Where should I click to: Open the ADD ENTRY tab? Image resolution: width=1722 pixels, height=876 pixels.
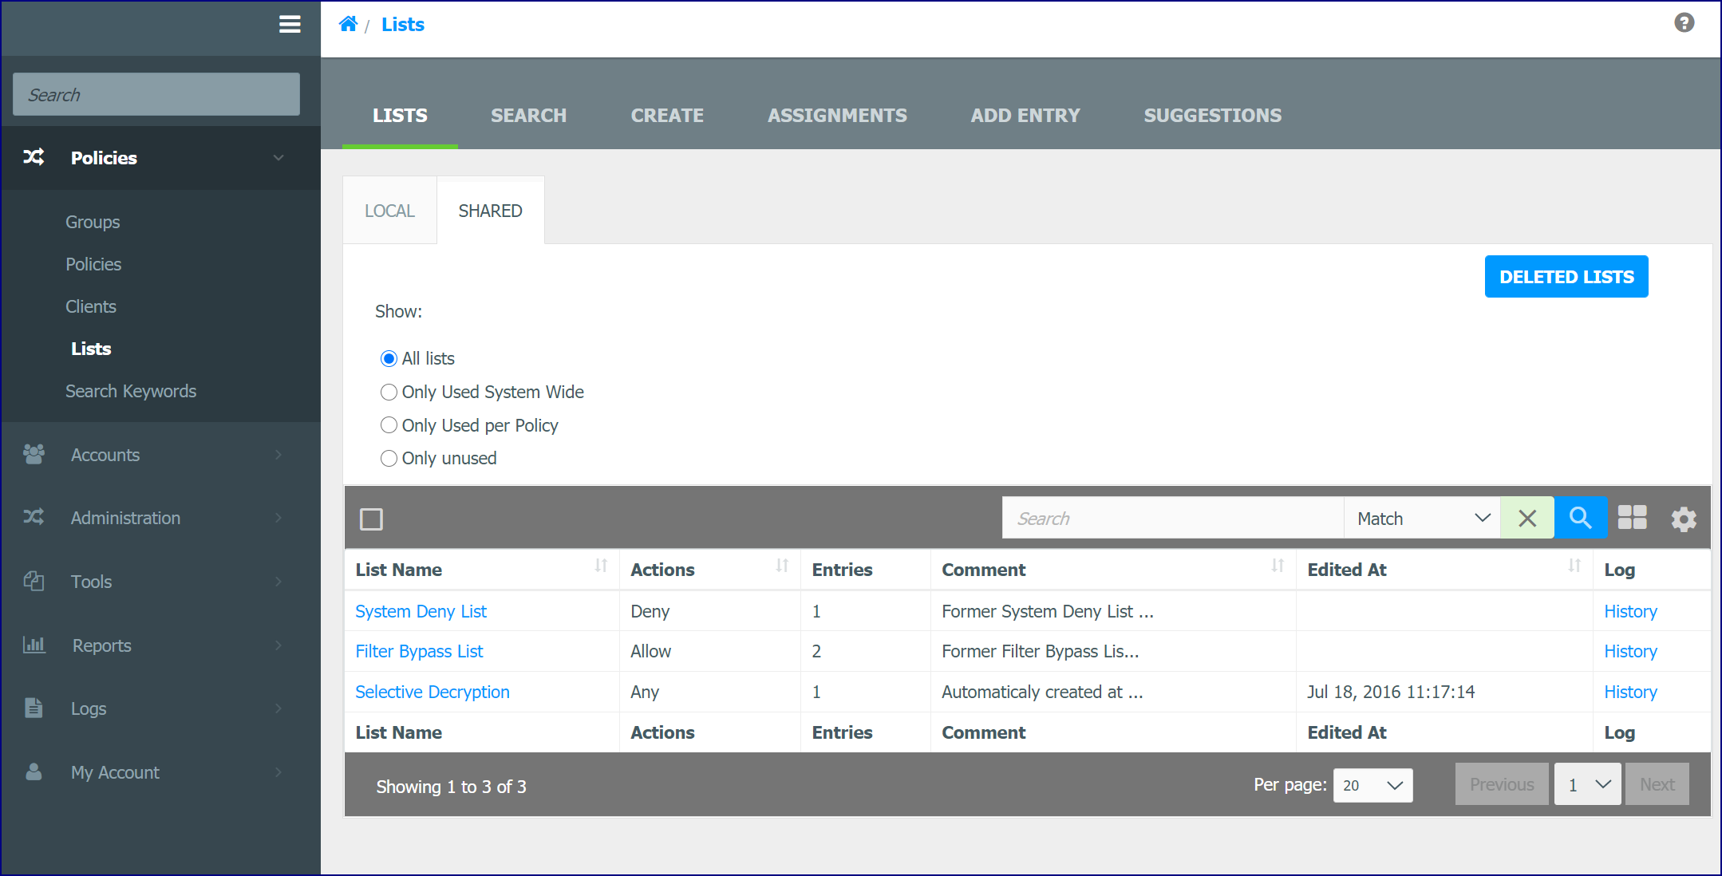[x=1025, y=116]
